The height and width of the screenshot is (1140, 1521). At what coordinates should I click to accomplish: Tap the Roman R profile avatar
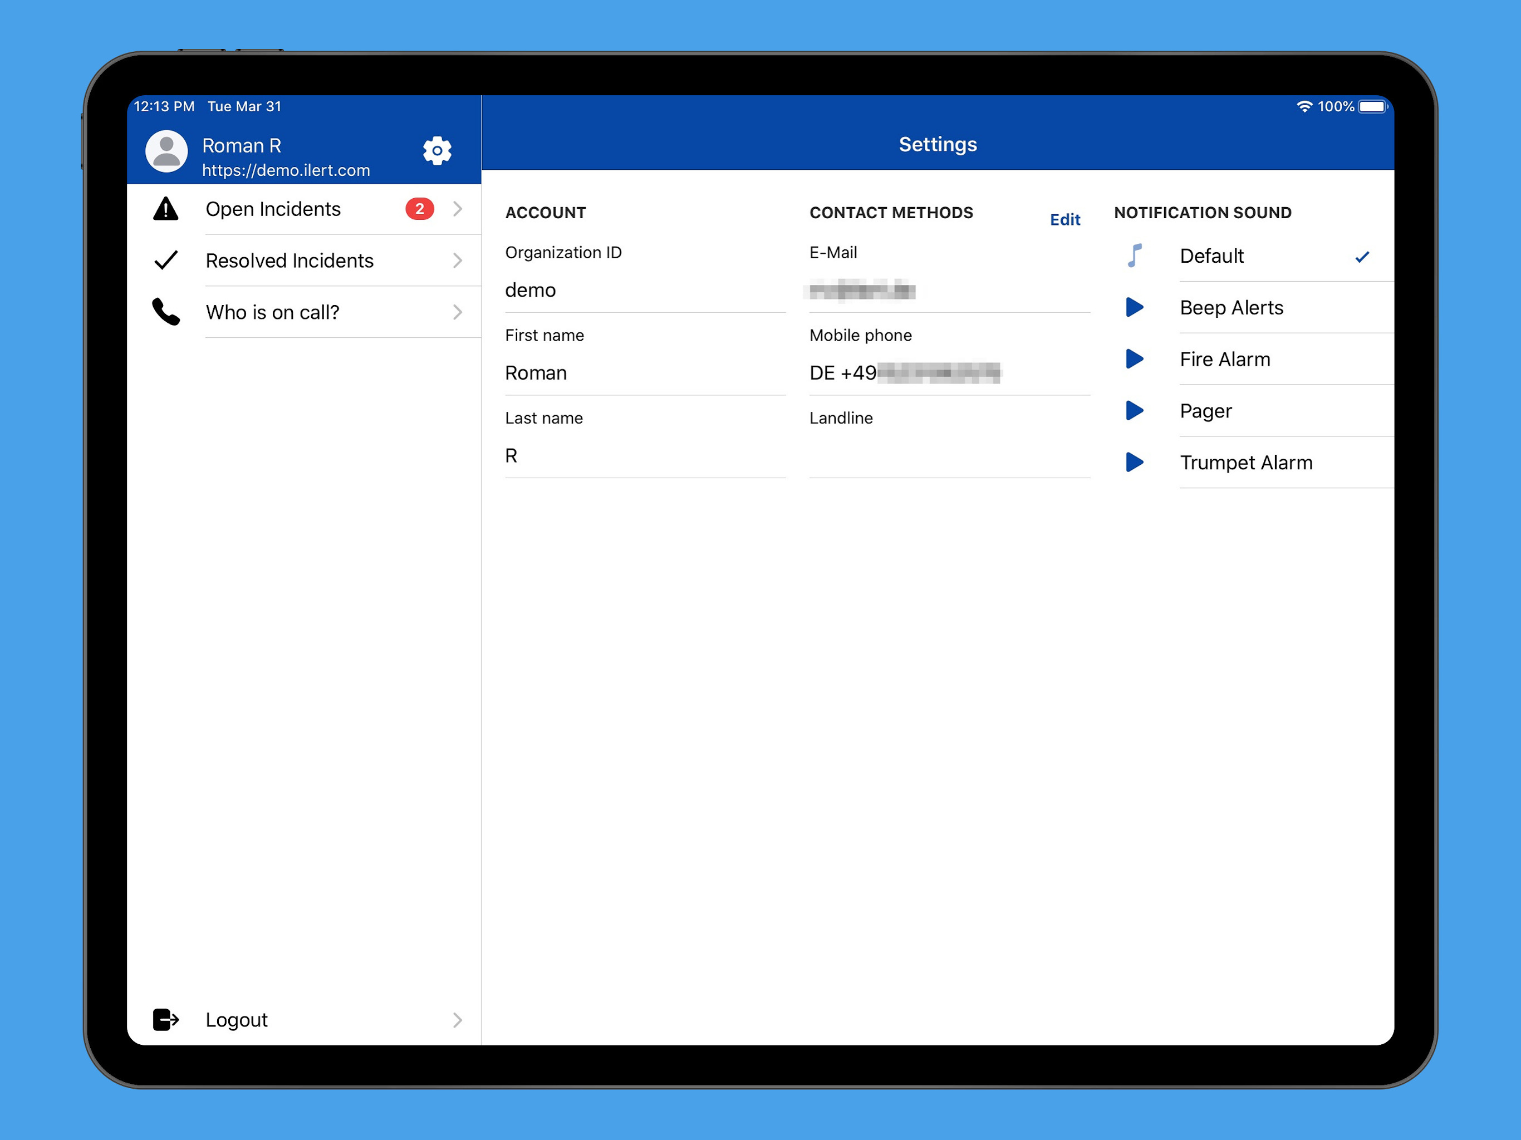pyautogui.click(x=166, y=151)
